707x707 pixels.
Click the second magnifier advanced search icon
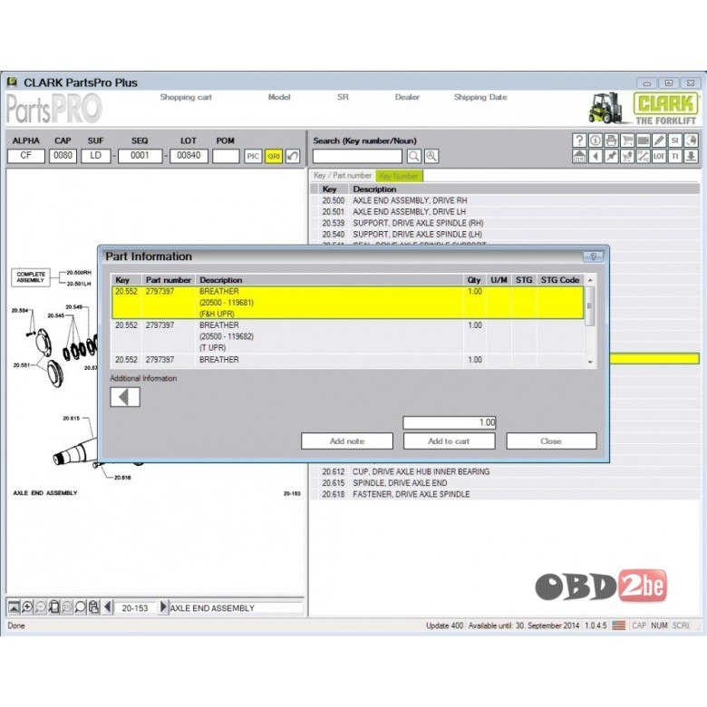431,157
